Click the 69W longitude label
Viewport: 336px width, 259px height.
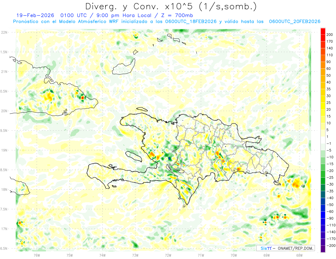(266, 255)
